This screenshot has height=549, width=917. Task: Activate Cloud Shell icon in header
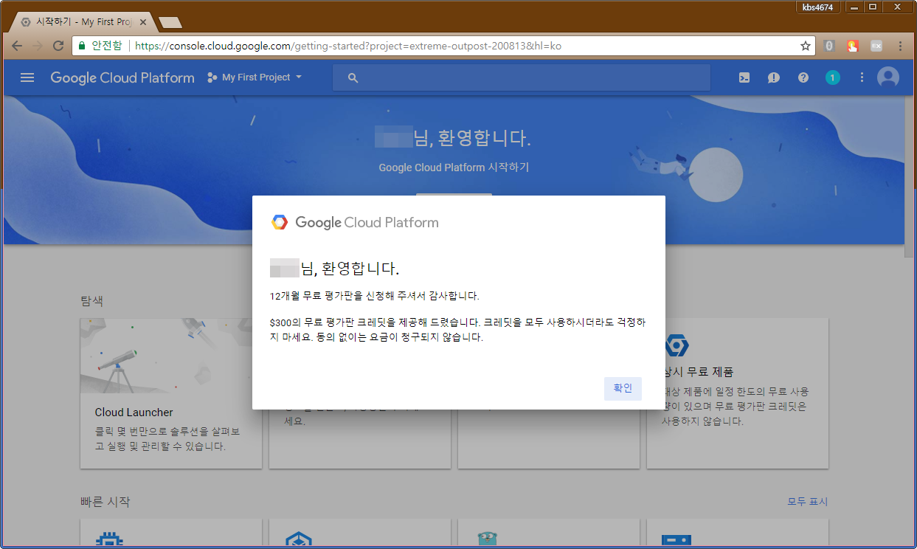[x=744, y=77]
